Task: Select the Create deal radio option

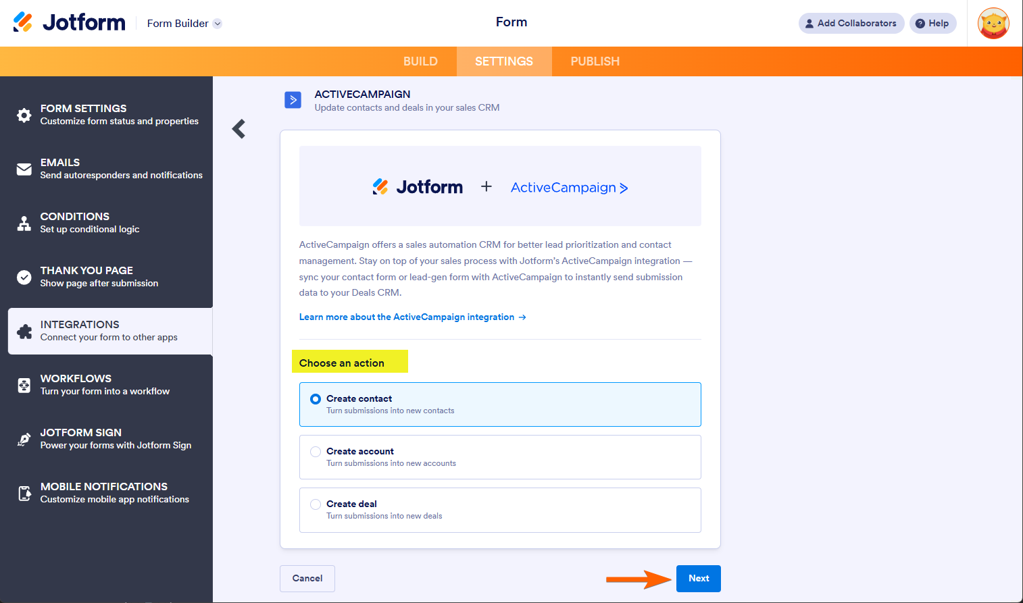Action: [x=316, y=504]
